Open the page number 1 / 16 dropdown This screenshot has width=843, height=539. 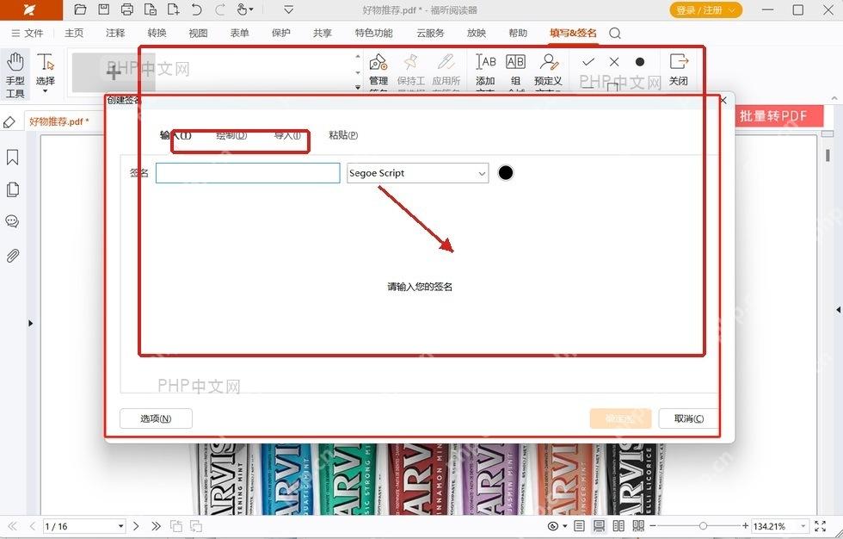[x=121, y=526]
